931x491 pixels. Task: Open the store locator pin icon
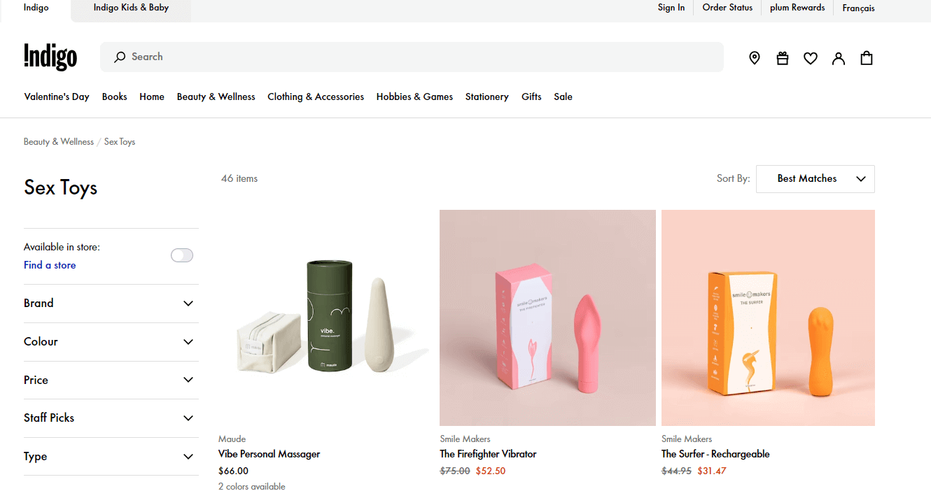click(x=755, y=58)
